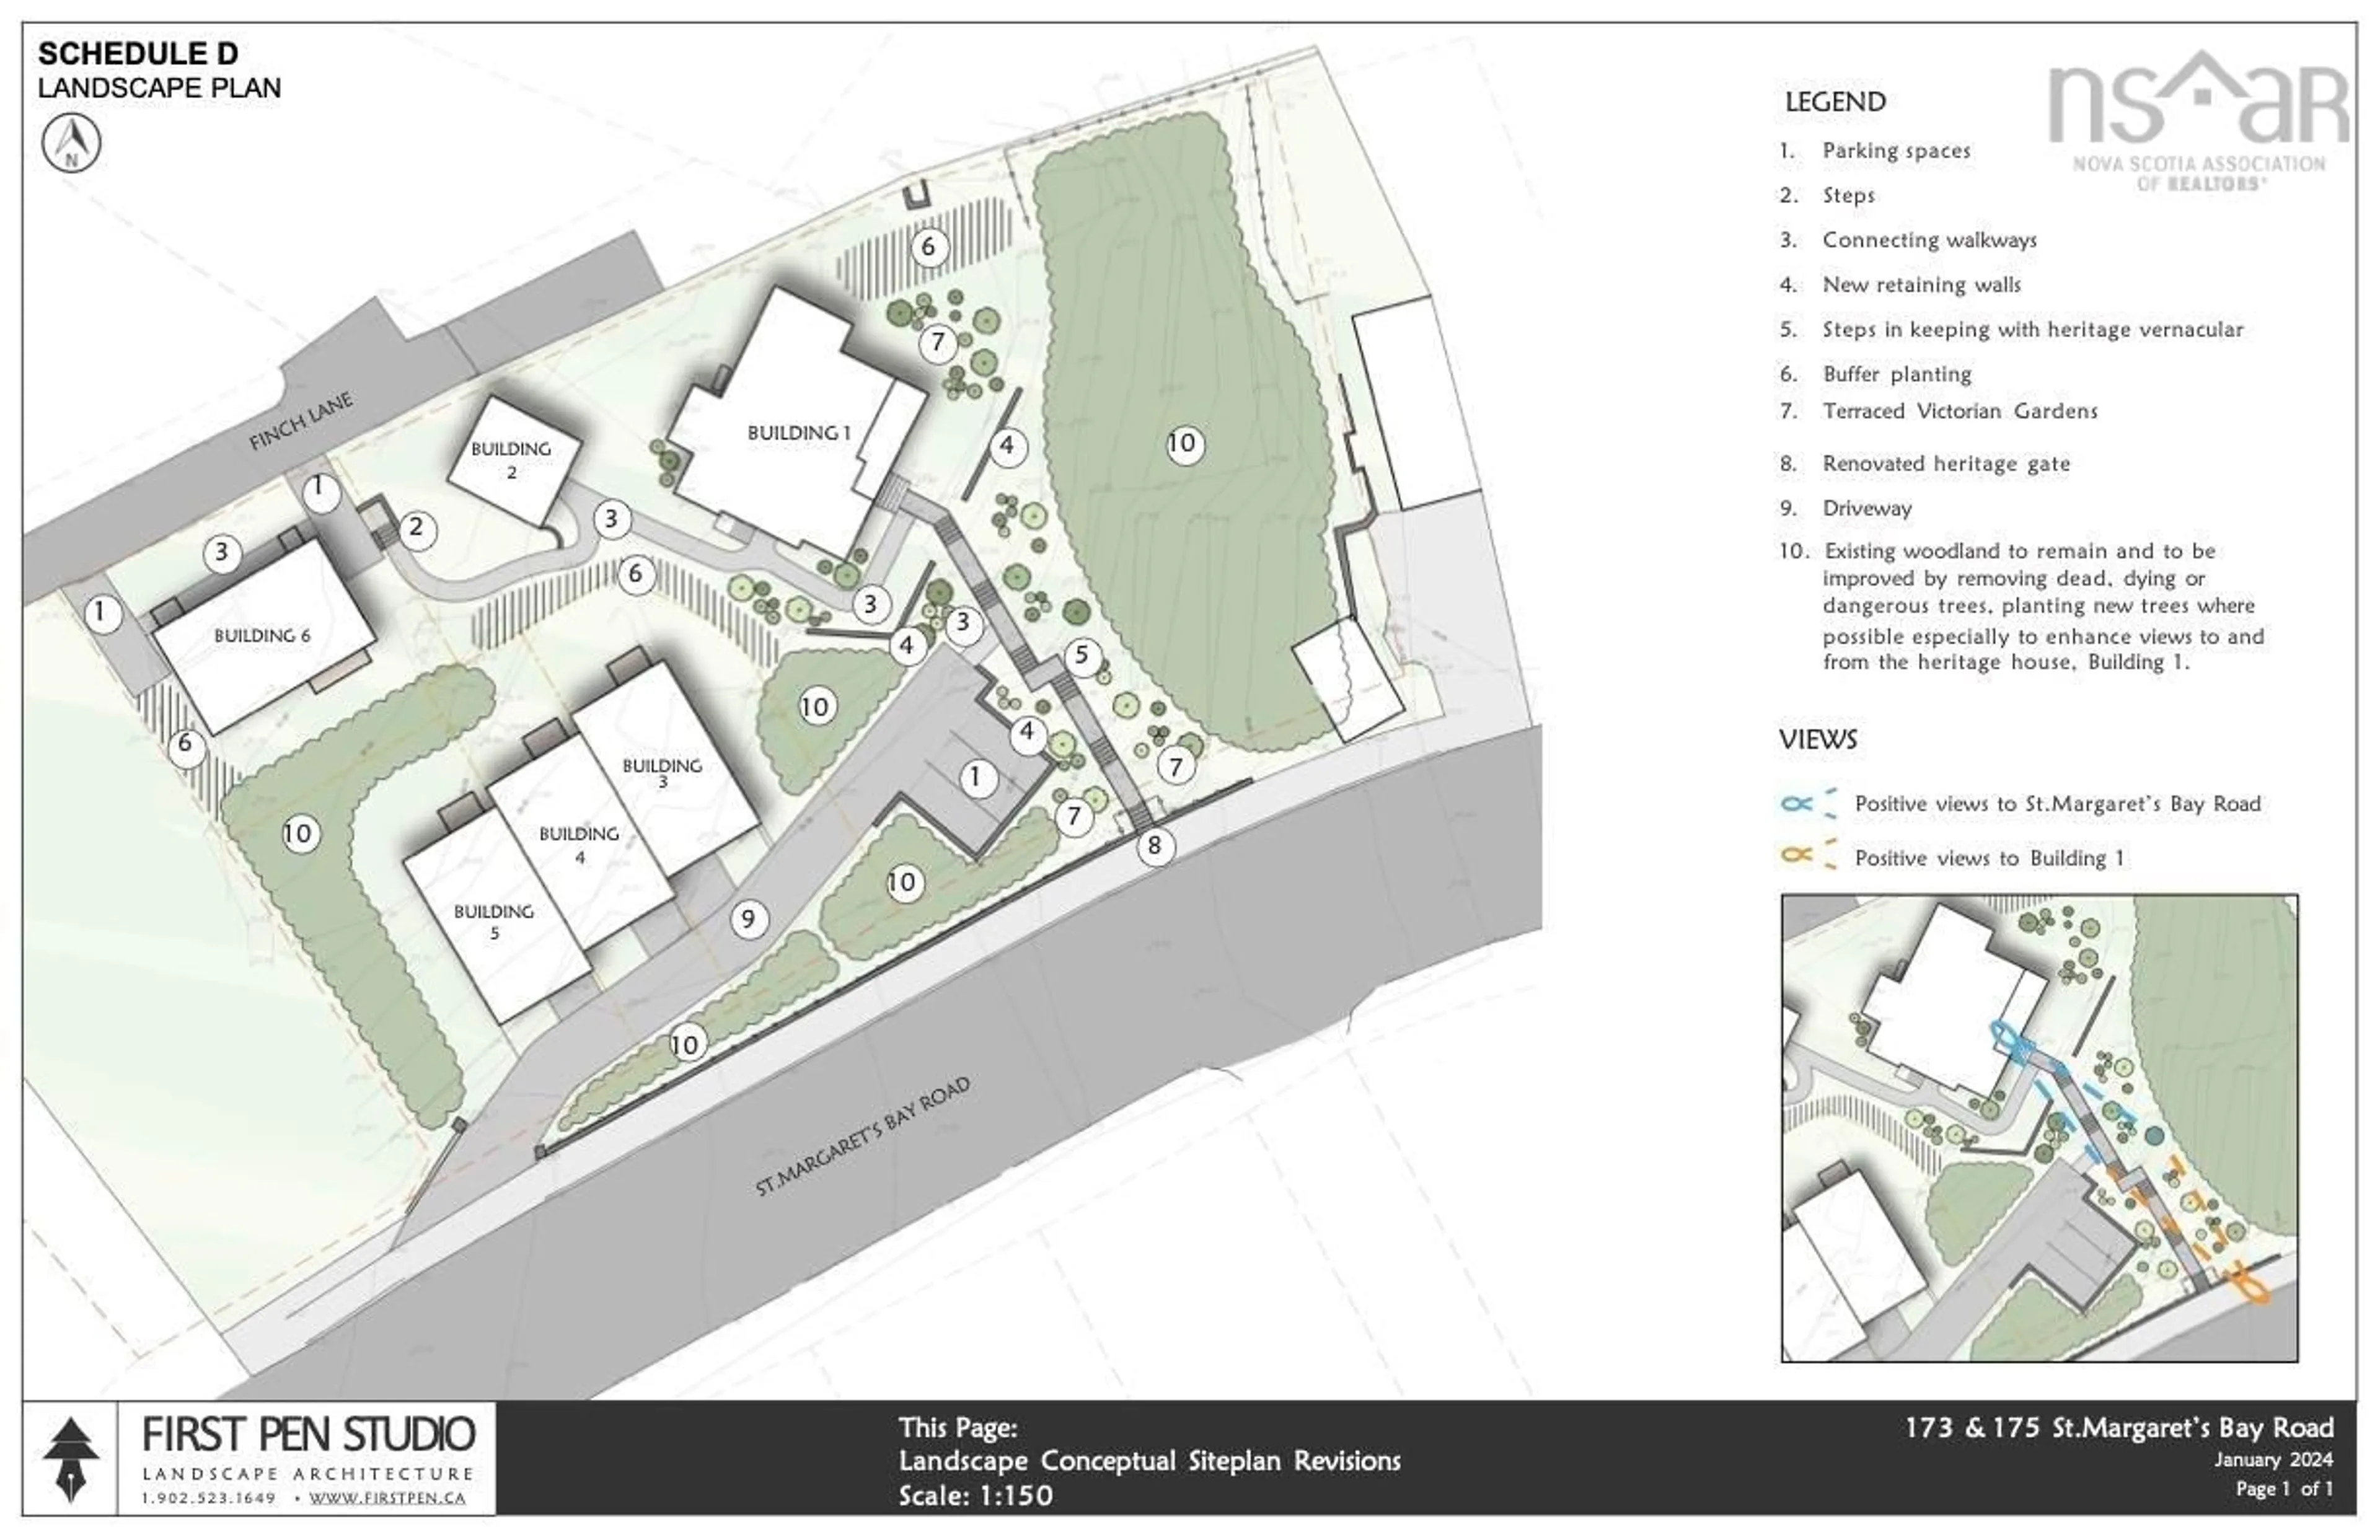This screenshot has height=1540, width=2380.
Task: Select the BUILDING 4 label
Action: click(x=579, y=844)
